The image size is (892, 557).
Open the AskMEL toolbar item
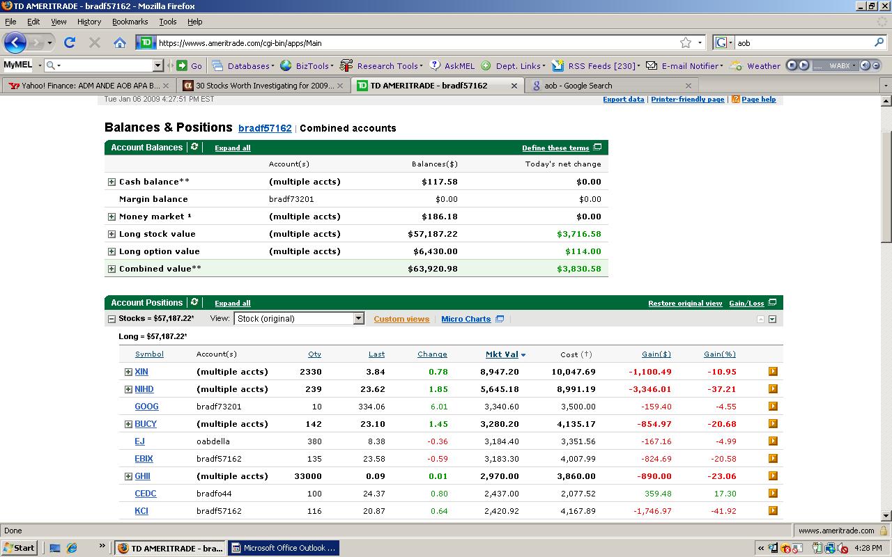click(x=459, y=65)
